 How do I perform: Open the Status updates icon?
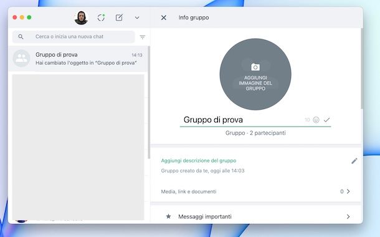tap(101, 17)
